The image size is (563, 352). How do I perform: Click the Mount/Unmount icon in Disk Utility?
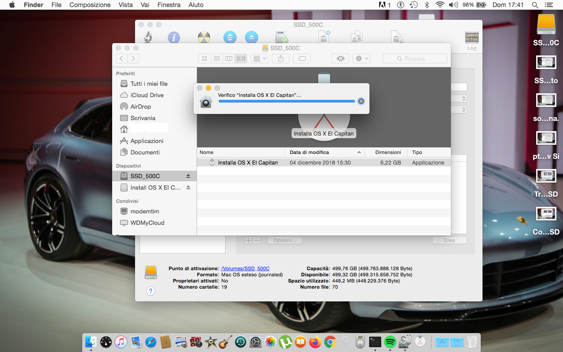pyautogui.click(x=230, y=37)
